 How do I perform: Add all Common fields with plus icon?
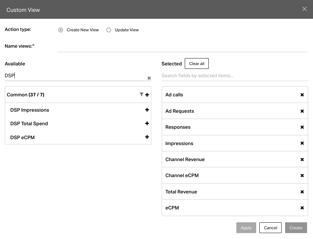point(147,95)
